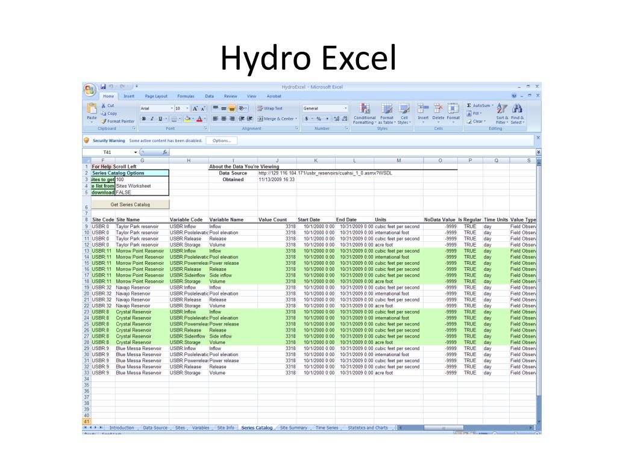The height and width of the screenshot is (462, 617).
Task: Switch to the Page Layout ribbon tab
Action: click(x=156, y=96)
